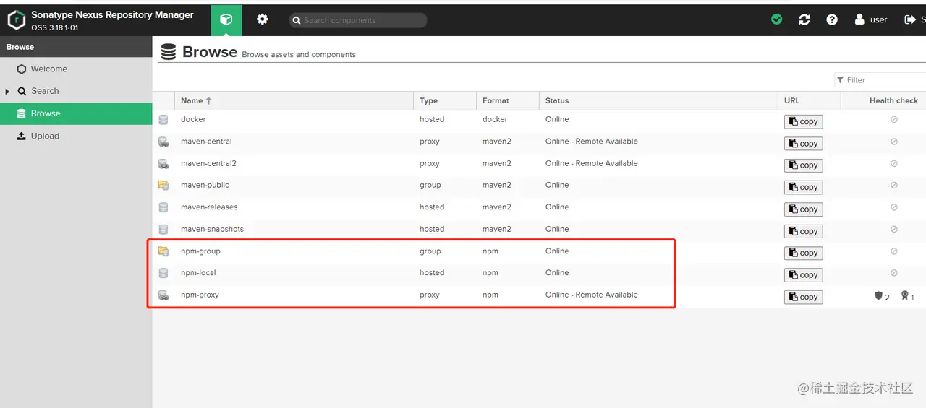Click the npm-group folder icon
This screenshot has height=408, width=926.
163,251
